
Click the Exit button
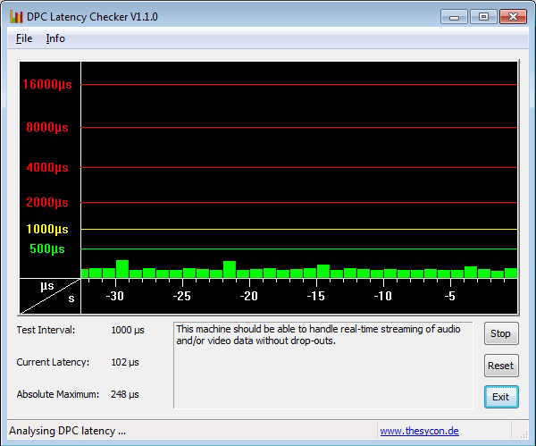500,397
